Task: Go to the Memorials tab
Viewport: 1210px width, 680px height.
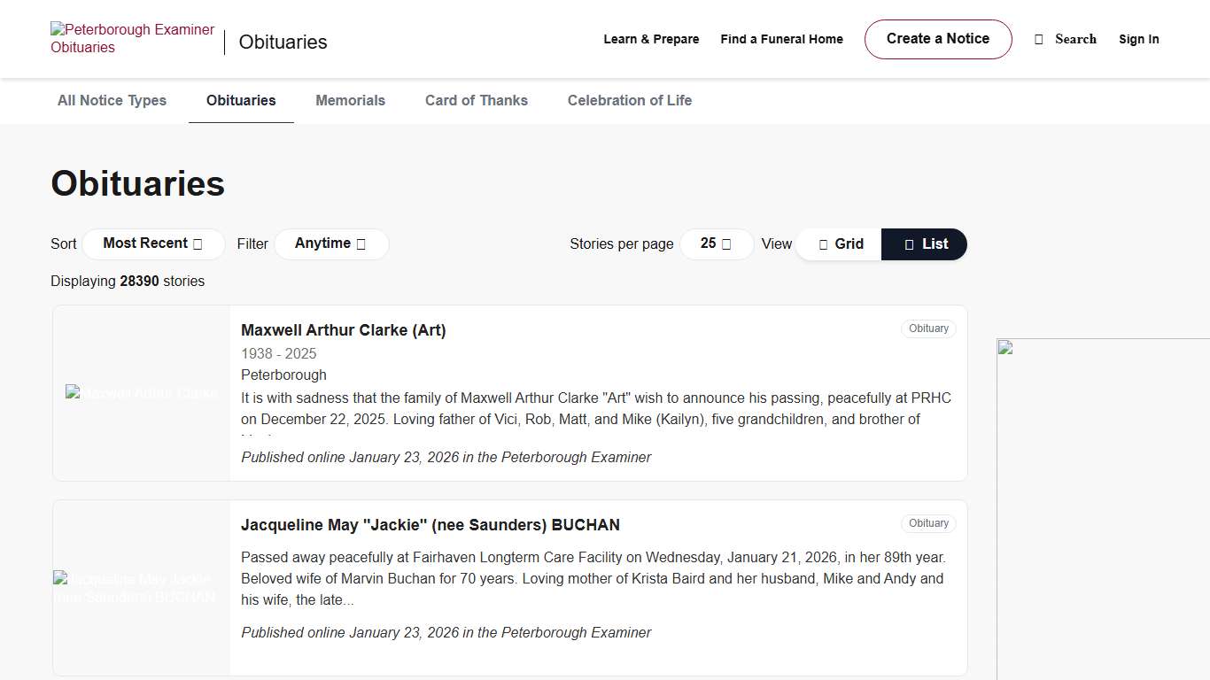Action: [x=350, y=101]
